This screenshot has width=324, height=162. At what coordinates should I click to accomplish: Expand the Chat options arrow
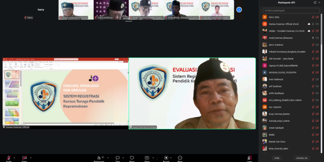123,158
